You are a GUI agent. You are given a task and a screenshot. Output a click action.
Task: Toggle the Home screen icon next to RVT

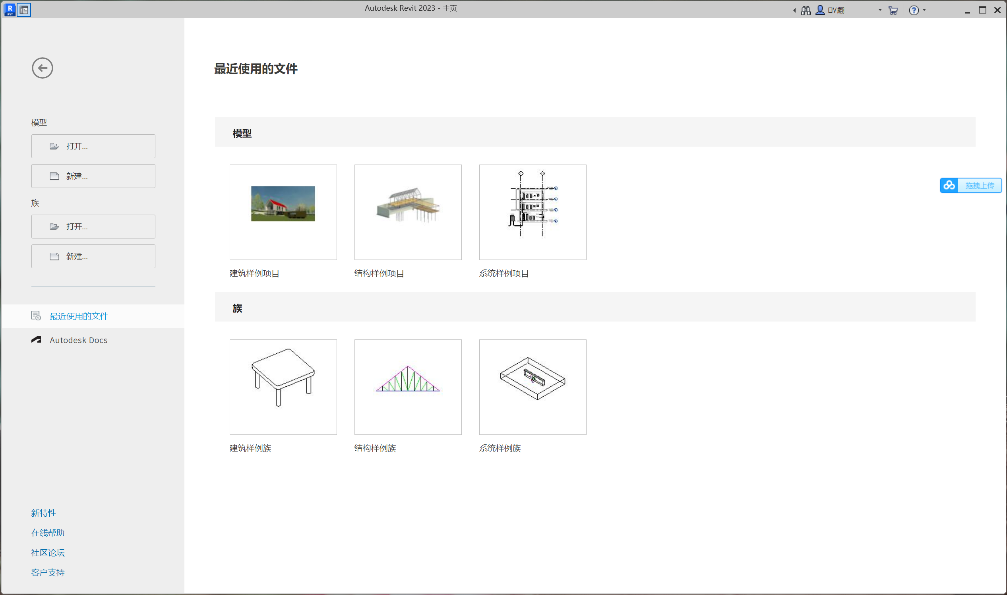pos(24,9)
